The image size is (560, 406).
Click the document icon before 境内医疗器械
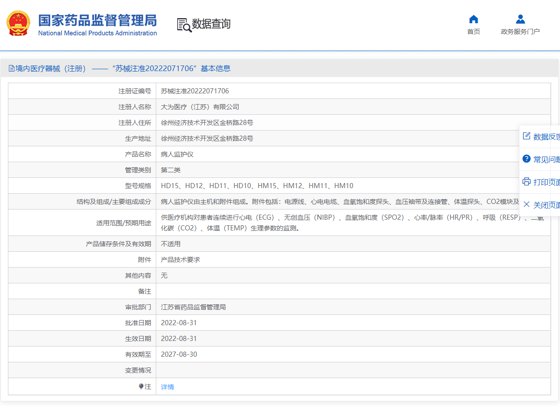(12, 69)
